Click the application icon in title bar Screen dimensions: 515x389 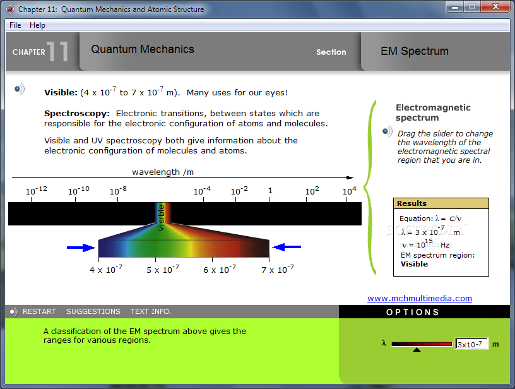click(10, 9)
